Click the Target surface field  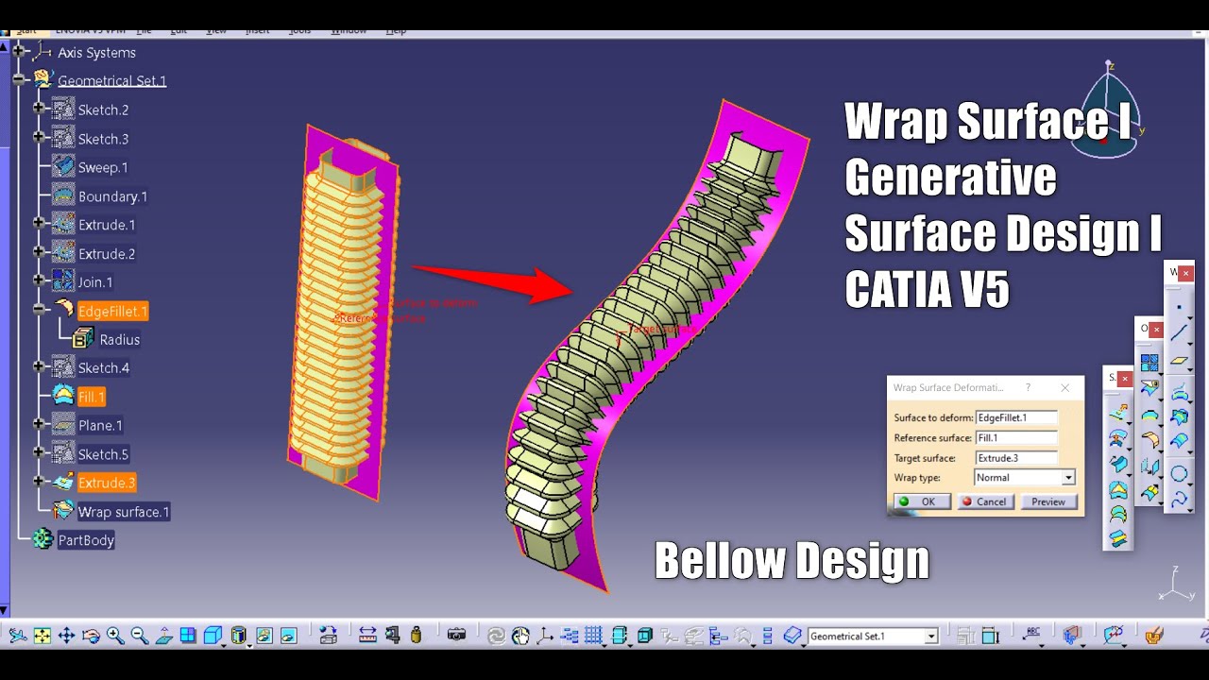tap(1015, 458)
